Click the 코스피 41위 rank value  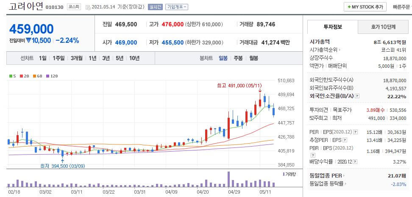[x=394, y=50]
